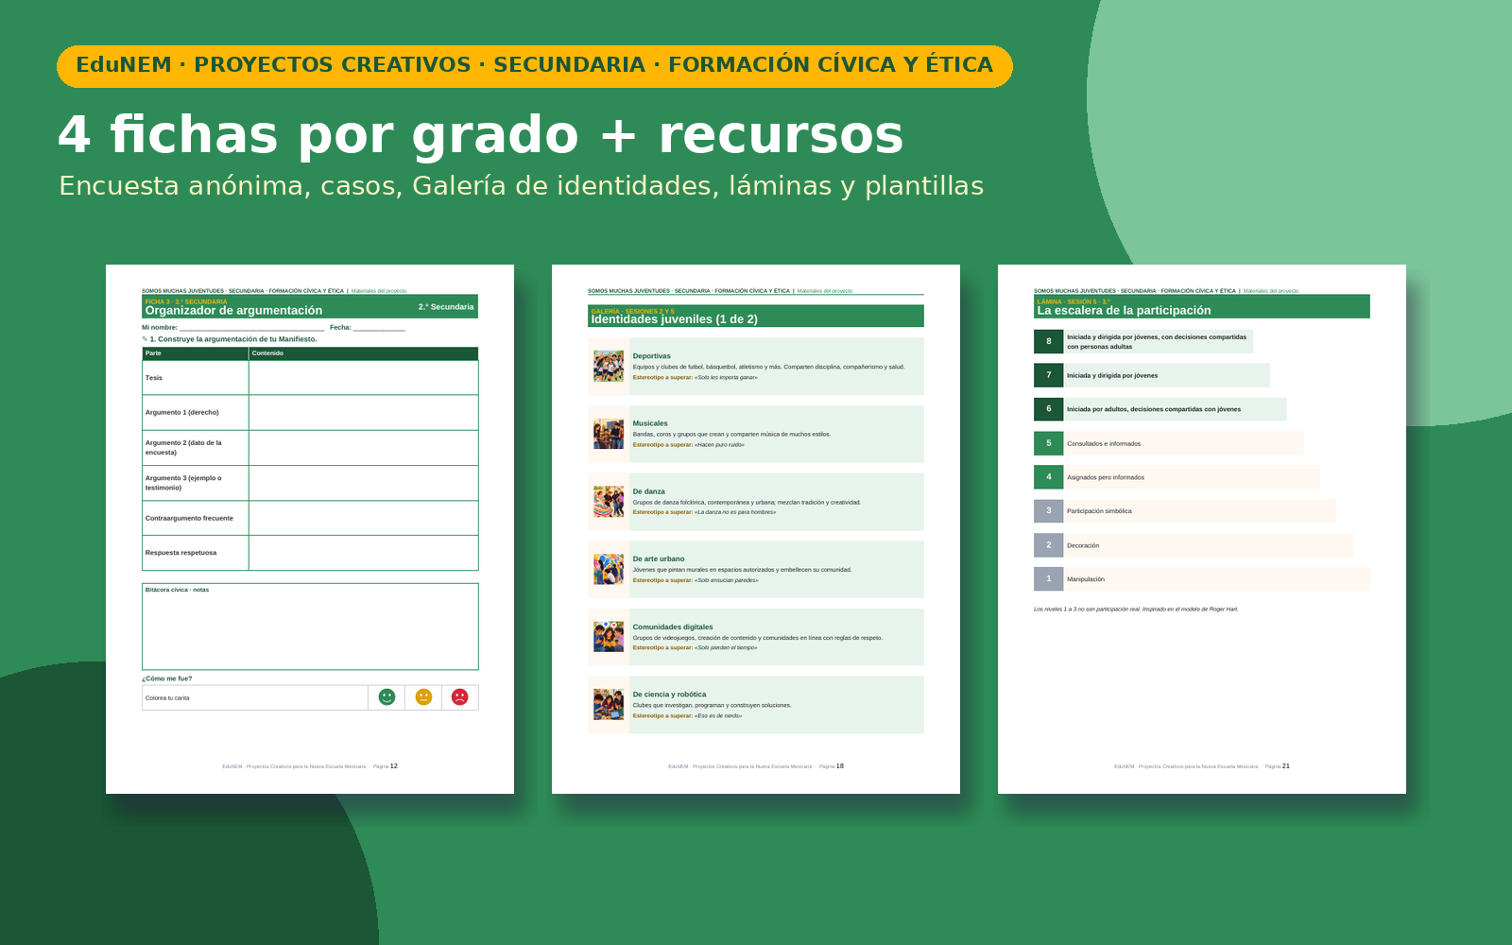
Task: Click the 'Mi nombre' blank line
Action: pos(251,328)
